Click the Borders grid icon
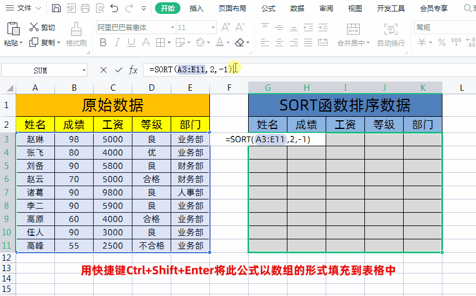The height and width of the screenshot is (296, 476). tap(160, 43)
